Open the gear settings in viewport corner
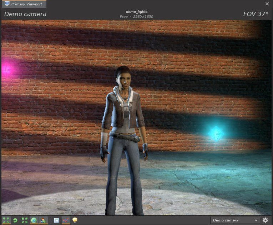 266,220
